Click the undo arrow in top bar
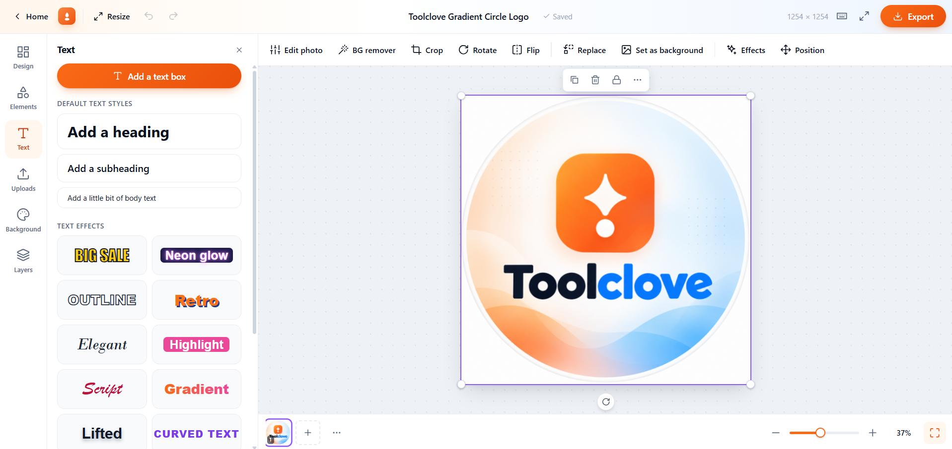Viewport: 952px width, 449px height. pyautogui.click(x=148, y=16)
